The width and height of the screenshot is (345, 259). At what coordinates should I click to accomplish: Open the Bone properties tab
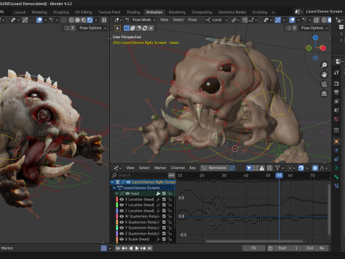(x=336, y=177)
